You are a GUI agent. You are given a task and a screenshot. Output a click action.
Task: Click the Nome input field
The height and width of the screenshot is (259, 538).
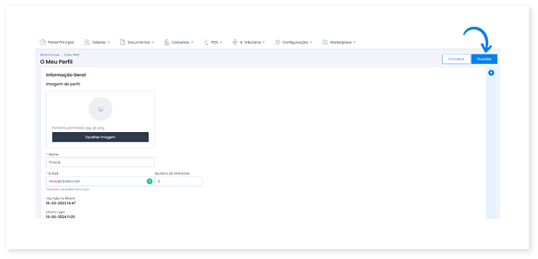100,162
